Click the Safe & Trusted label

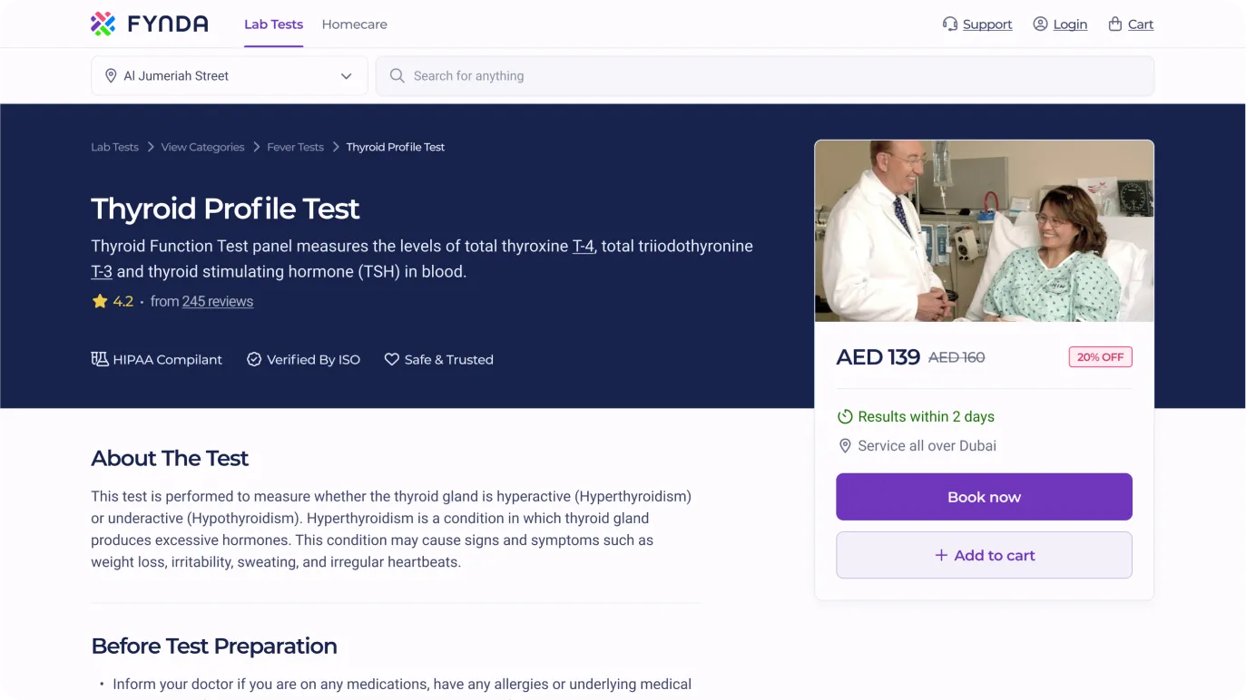pos(449,359)
